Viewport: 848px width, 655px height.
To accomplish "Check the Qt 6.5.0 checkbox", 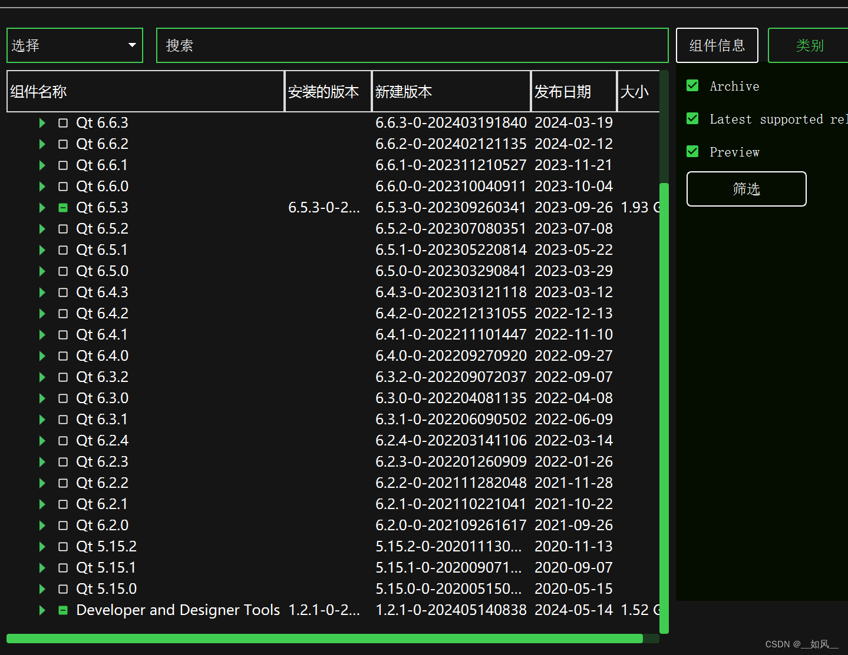I will point(63,271).
